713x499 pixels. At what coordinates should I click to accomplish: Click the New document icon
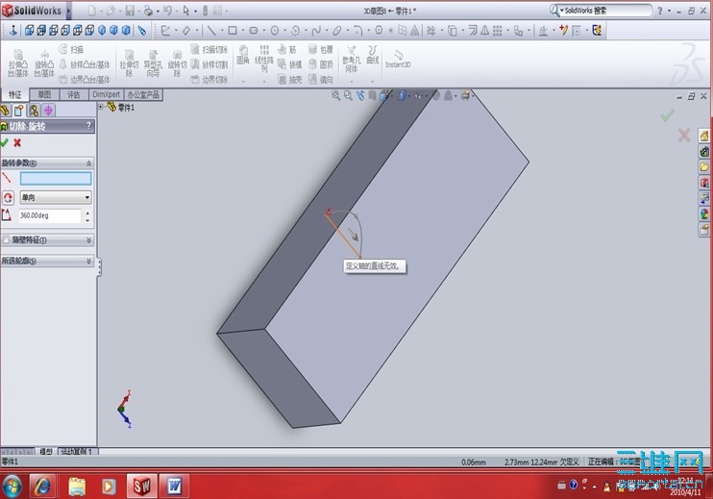[92, 11]
